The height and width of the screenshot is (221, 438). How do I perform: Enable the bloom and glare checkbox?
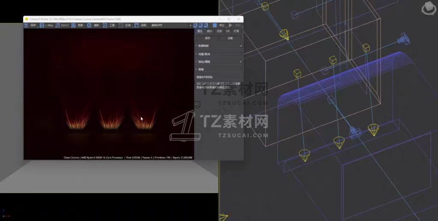241,54
